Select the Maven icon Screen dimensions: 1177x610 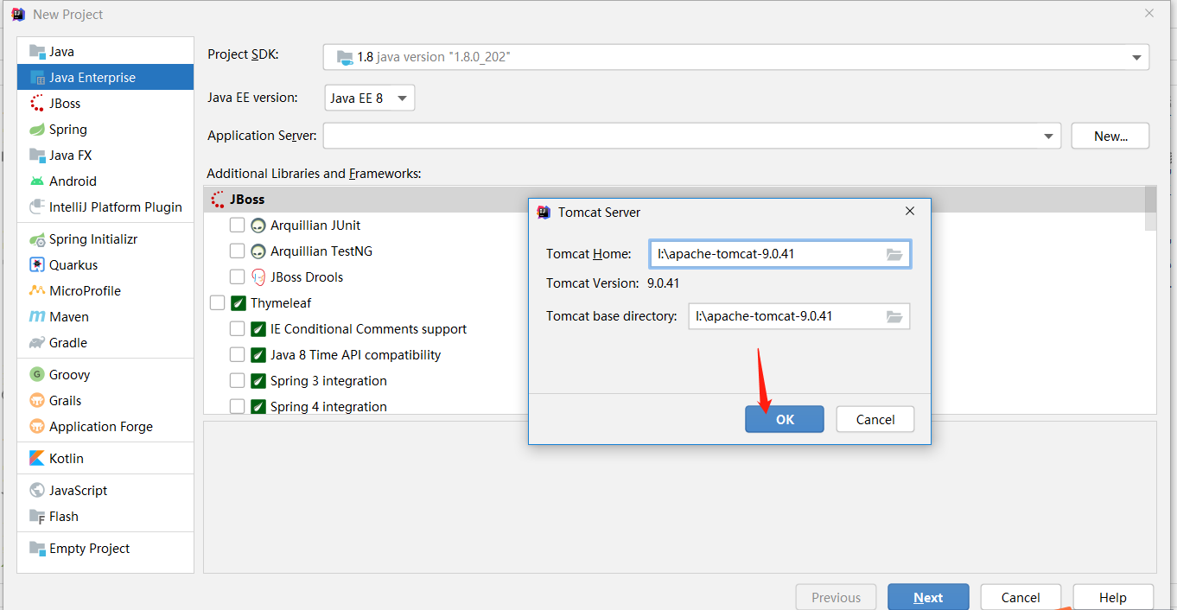[x=37, y=317]
